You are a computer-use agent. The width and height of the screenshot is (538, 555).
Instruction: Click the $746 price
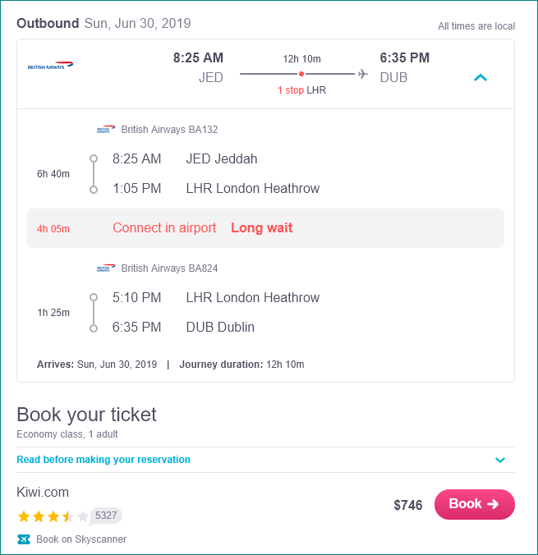tap(408, 505)
